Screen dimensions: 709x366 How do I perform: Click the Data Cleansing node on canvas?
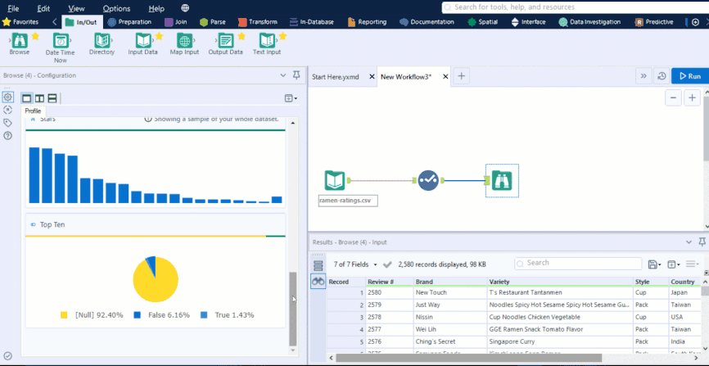pyautogui.click(x=428, y=180)
